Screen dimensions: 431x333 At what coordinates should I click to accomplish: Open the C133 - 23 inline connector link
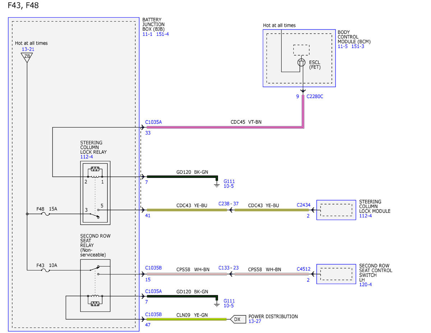[x=228, y=268]
